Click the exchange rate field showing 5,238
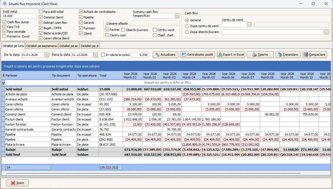 [140, 55]
